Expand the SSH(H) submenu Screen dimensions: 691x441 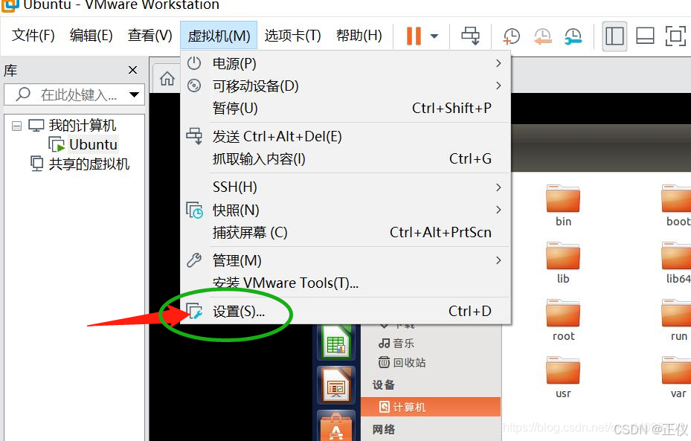point(346,187)
